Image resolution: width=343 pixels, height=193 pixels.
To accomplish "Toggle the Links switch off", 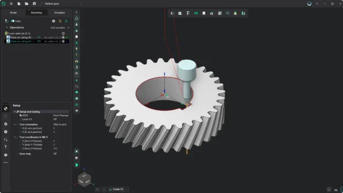I will coord(13,21).
